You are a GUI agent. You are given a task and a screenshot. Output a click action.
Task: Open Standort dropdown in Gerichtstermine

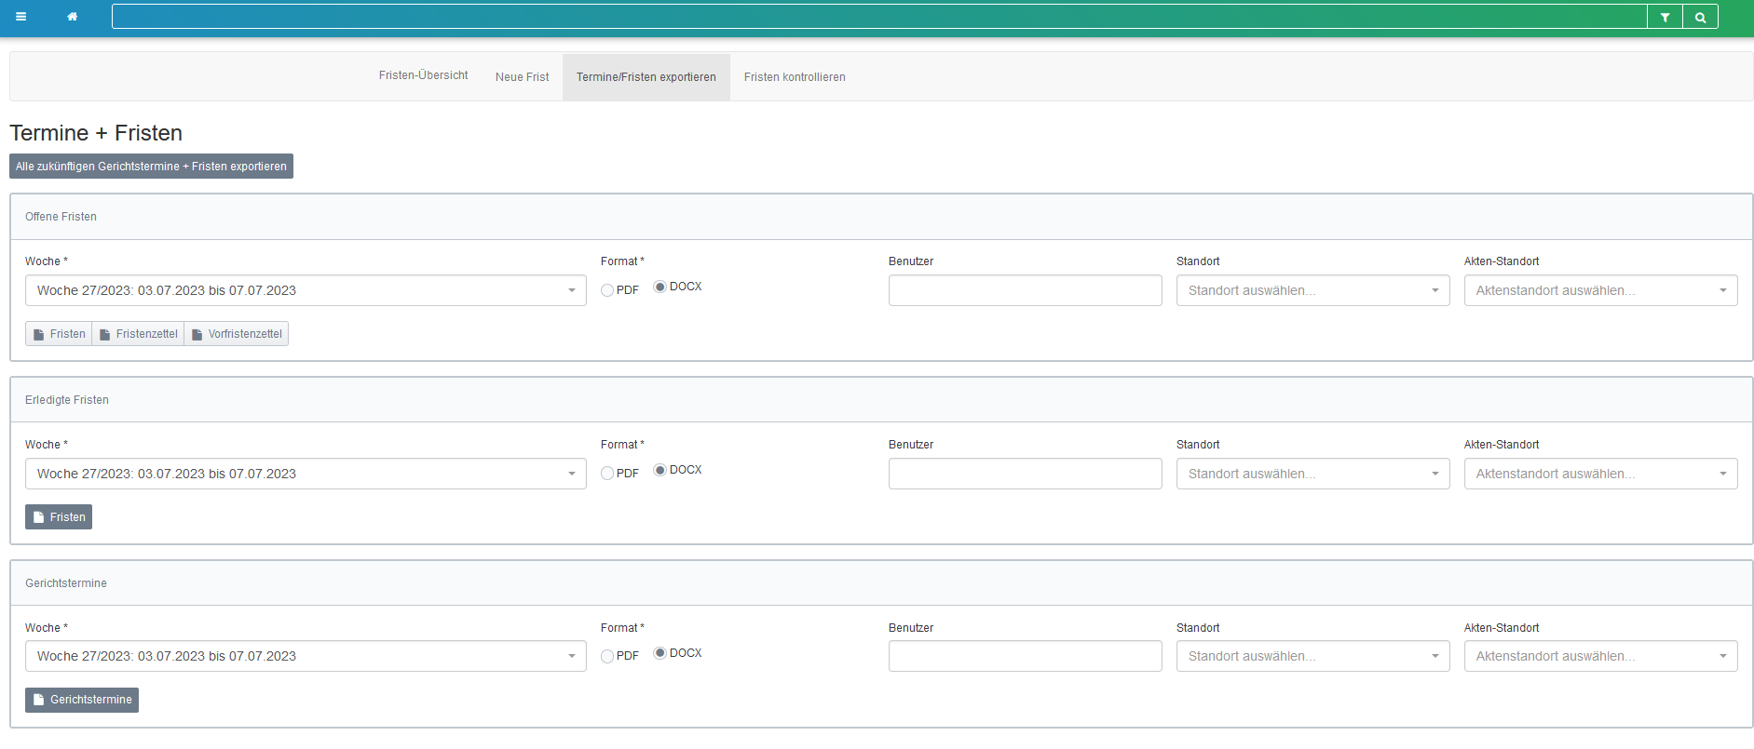pyautogui.click(x=1312, y=656)
